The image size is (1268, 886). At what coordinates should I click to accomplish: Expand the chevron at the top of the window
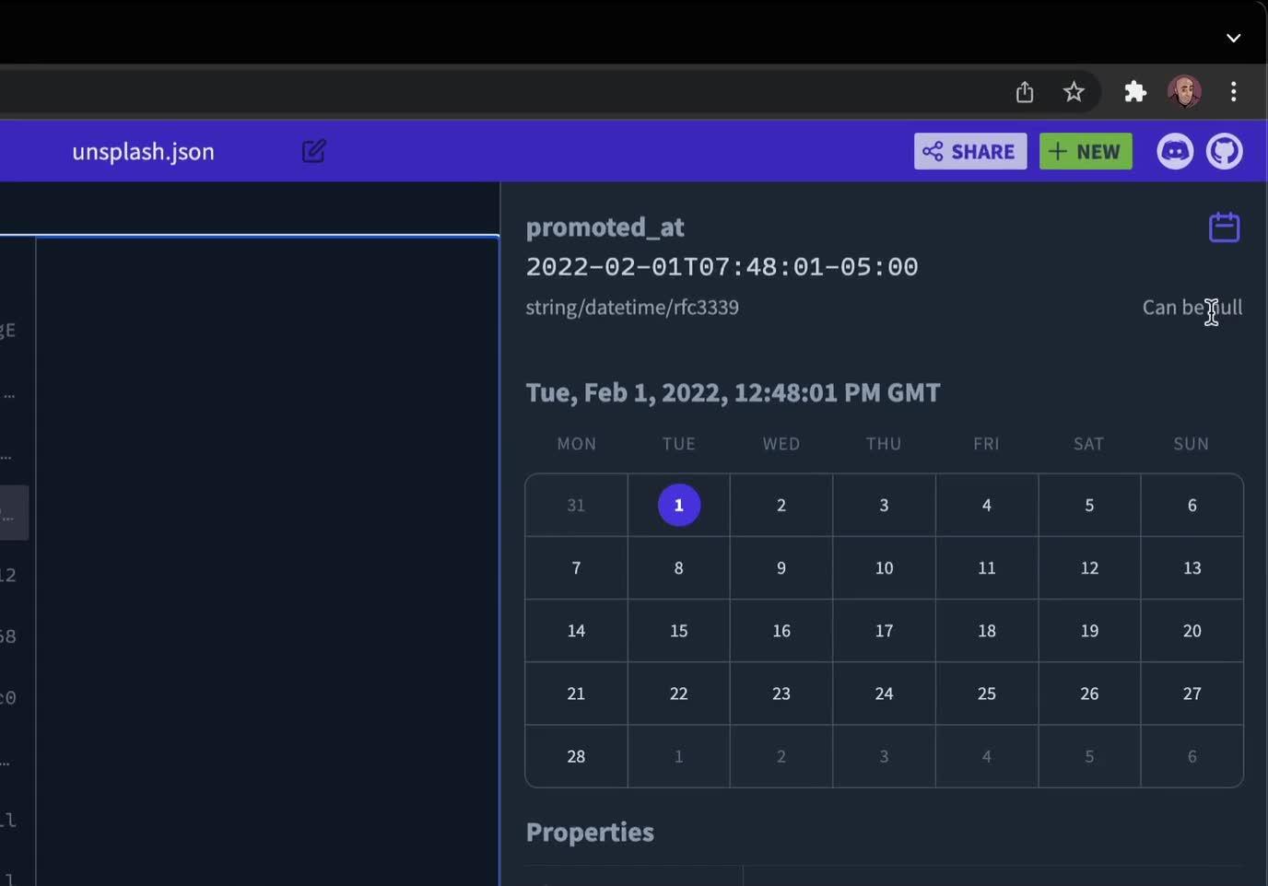pos(1234,38)
